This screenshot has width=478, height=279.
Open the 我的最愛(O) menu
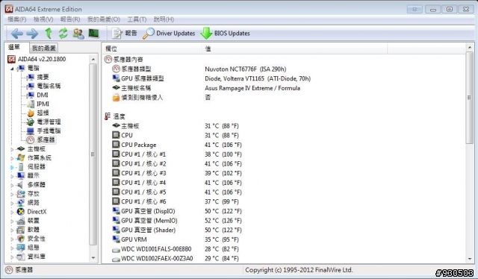(104, 19)
